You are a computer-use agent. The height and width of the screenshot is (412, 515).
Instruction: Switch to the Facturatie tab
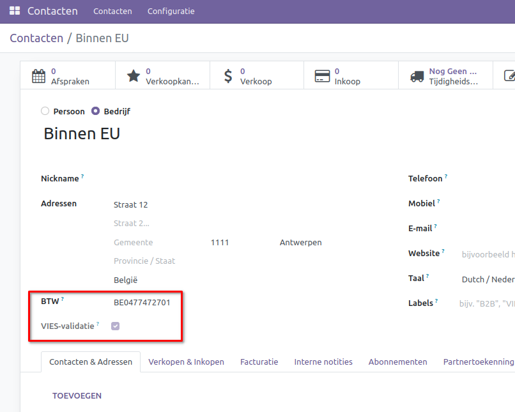coord(259,362)
